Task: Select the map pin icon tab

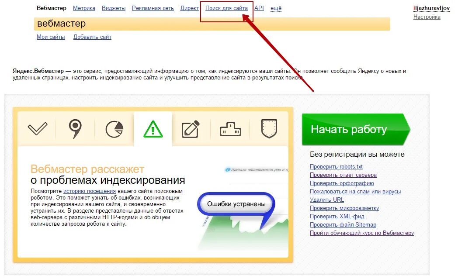Action: click(x=75, y=129)
